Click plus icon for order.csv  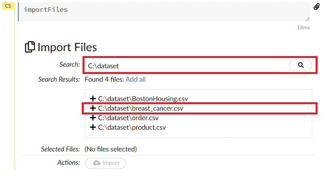point(92,118)
